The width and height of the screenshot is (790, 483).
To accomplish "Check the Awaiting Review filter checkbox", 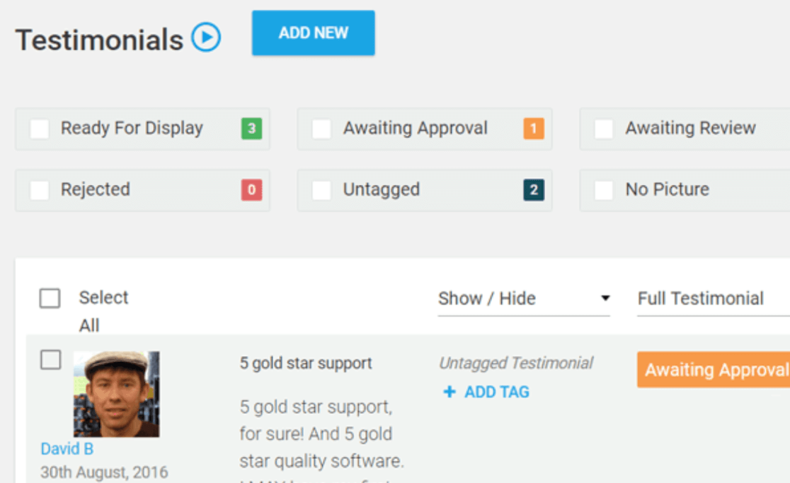I will 604,129.
